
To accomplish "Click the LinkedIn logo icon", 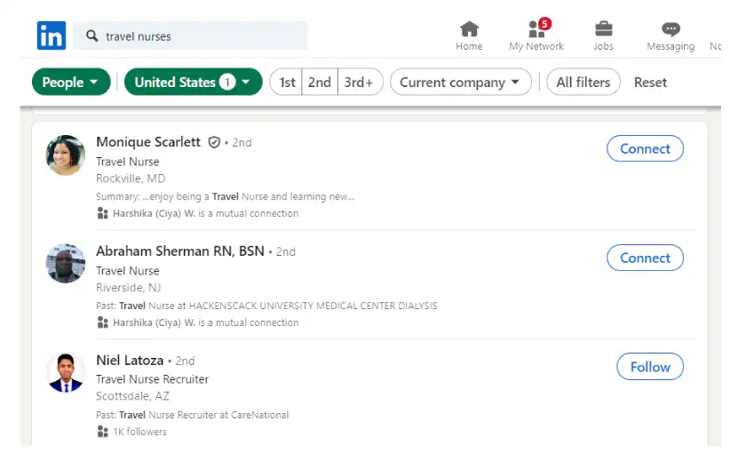I will (x=52, y=36).
